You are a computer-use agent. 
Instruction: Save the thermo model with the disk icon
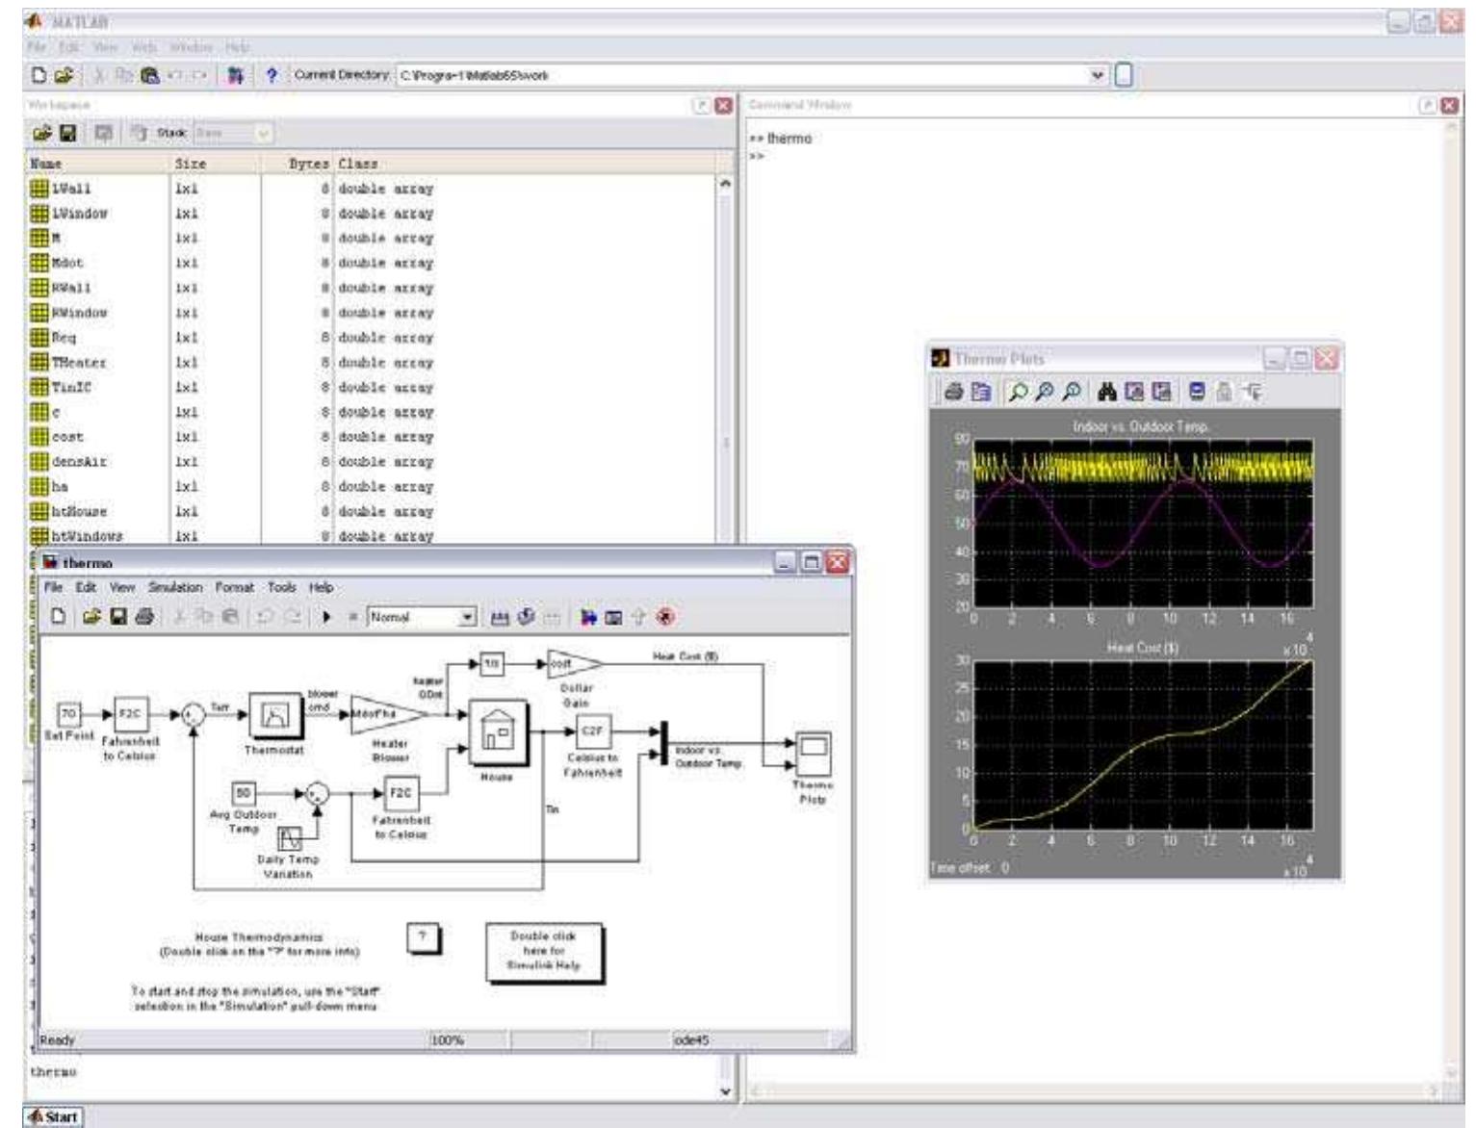(119, 617)
